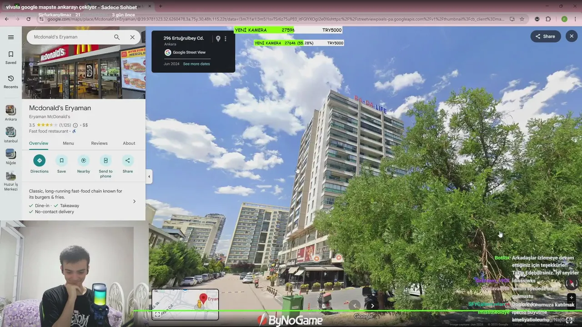Screen dimensions: 582x327
Task: Click the Directions button
Action: (x=40, y=164)
